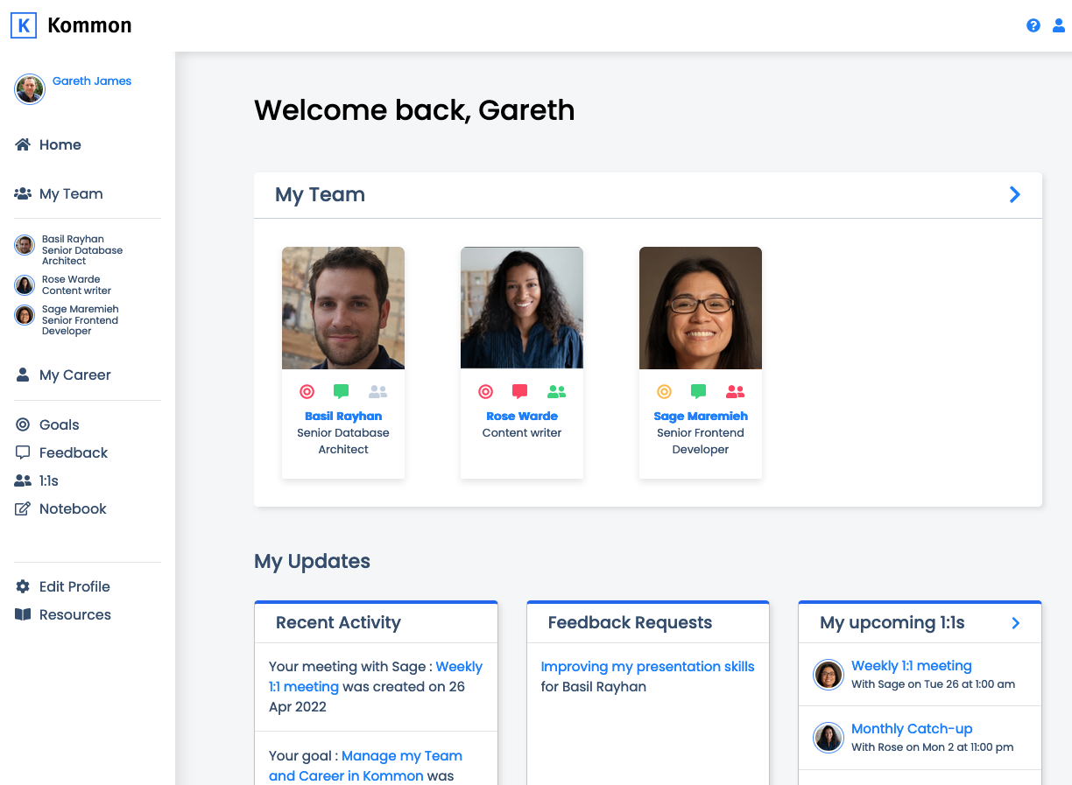
Task: Open Basil Rayhan's photo card
Action: 343,308
